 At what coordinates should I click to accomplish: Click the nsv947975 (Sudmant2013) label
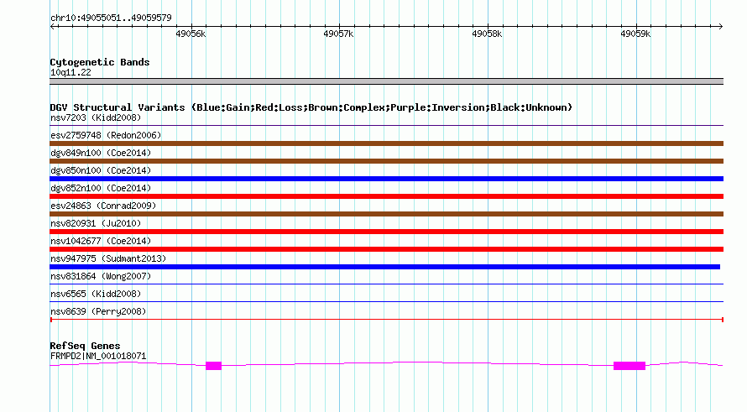pos(108,258)
